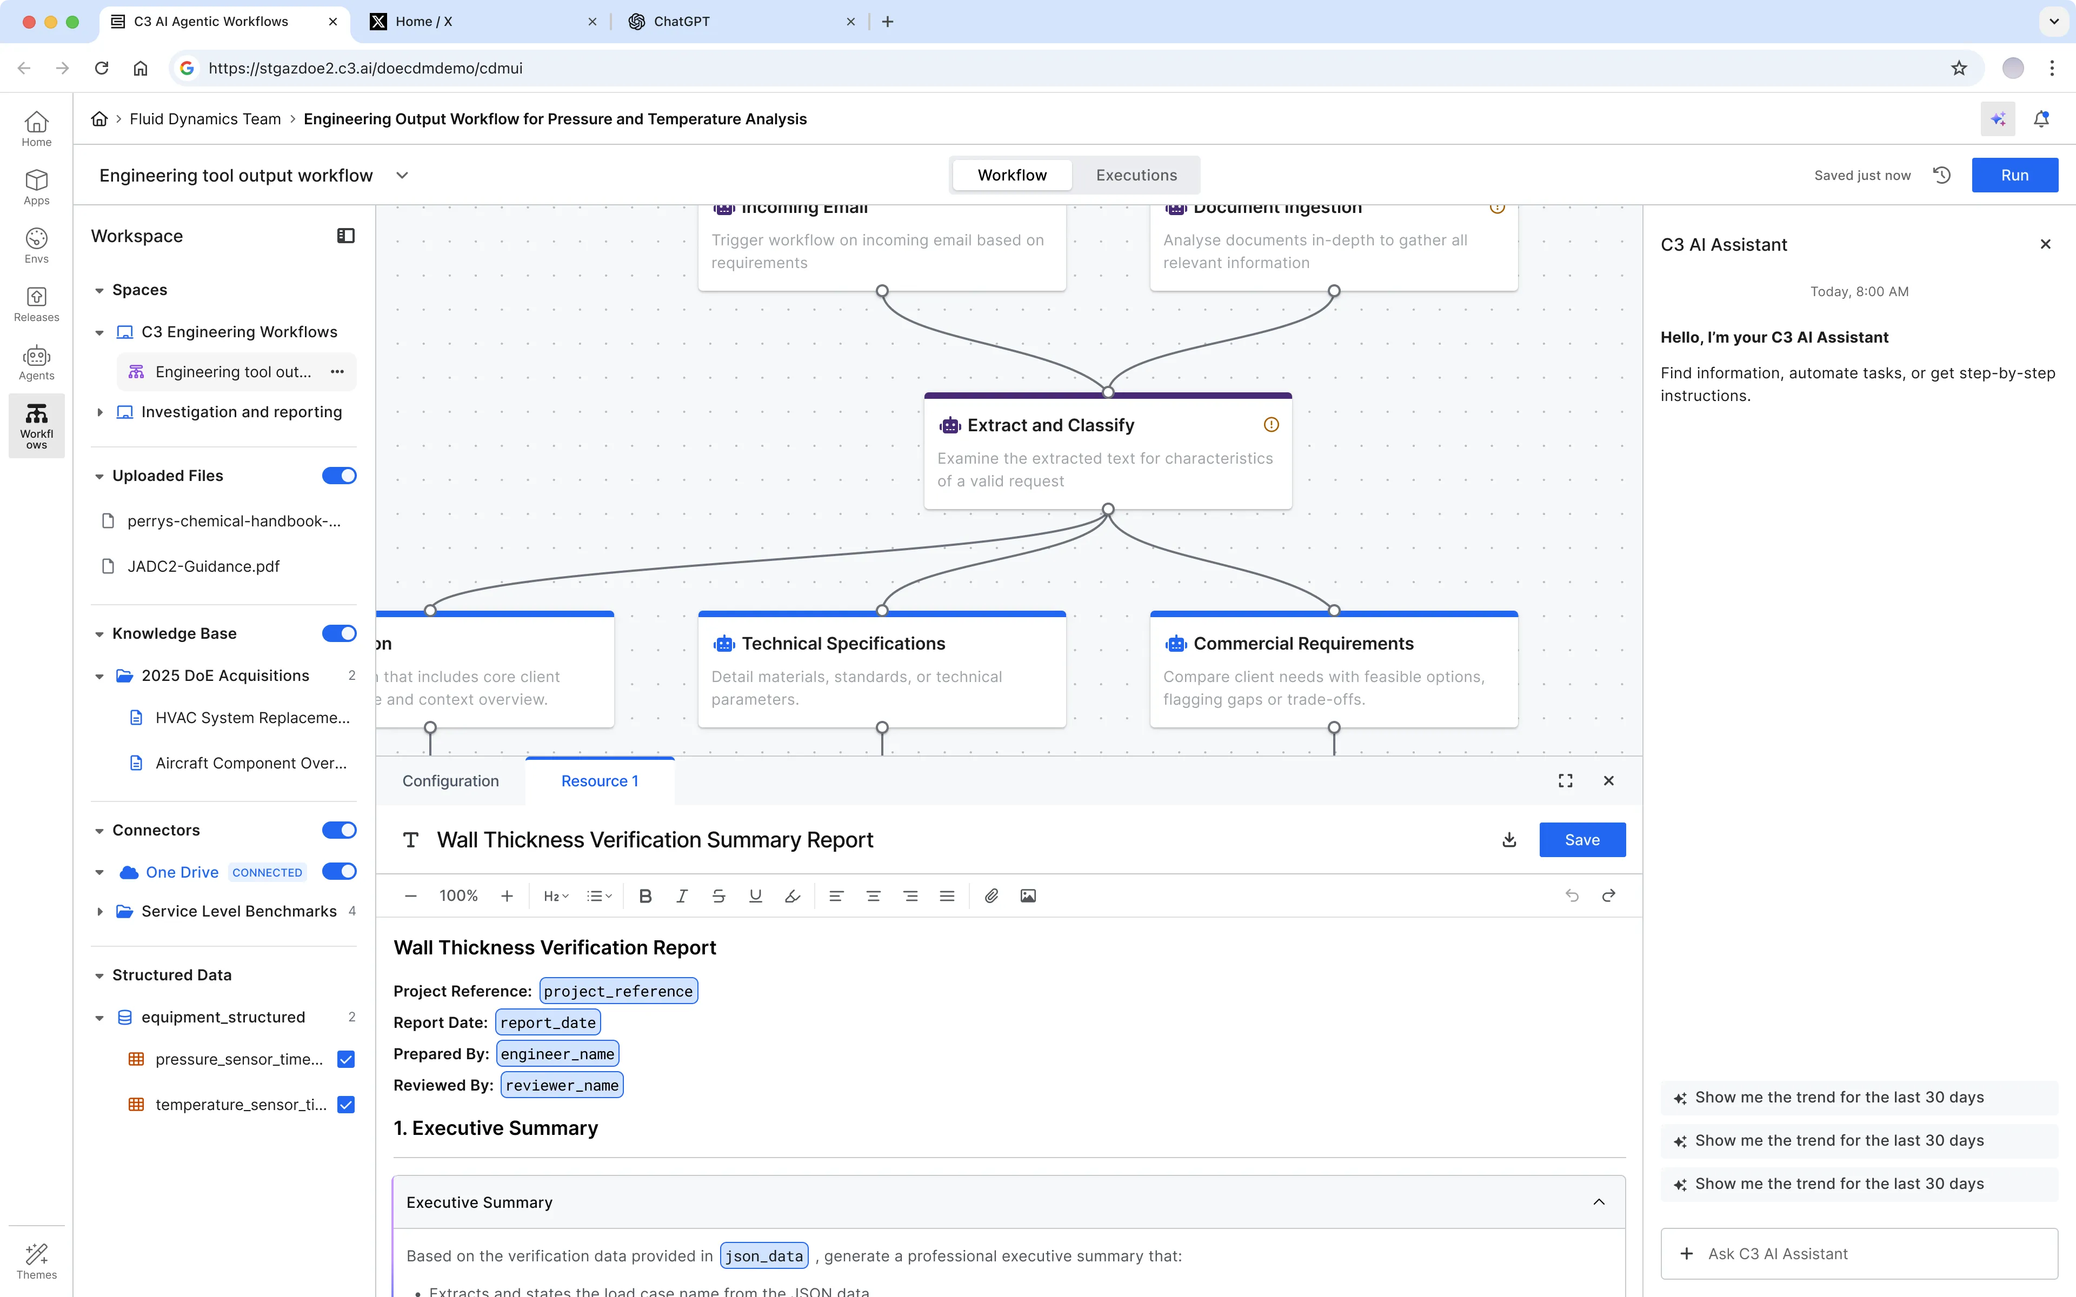
Task: Download the summary report
Action: pyautogui.click(x=1509, y=840)
